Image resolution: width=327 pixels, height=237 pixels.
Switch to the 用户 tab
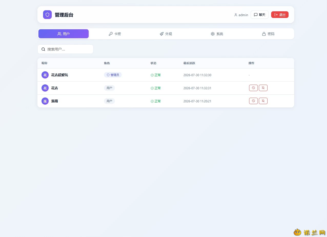64,34
